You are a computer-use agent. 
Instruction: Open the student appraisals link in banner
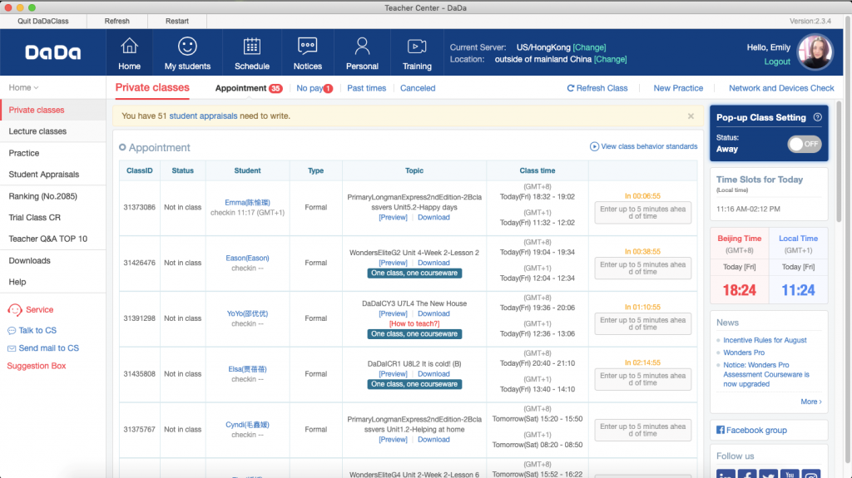point(203,116)
